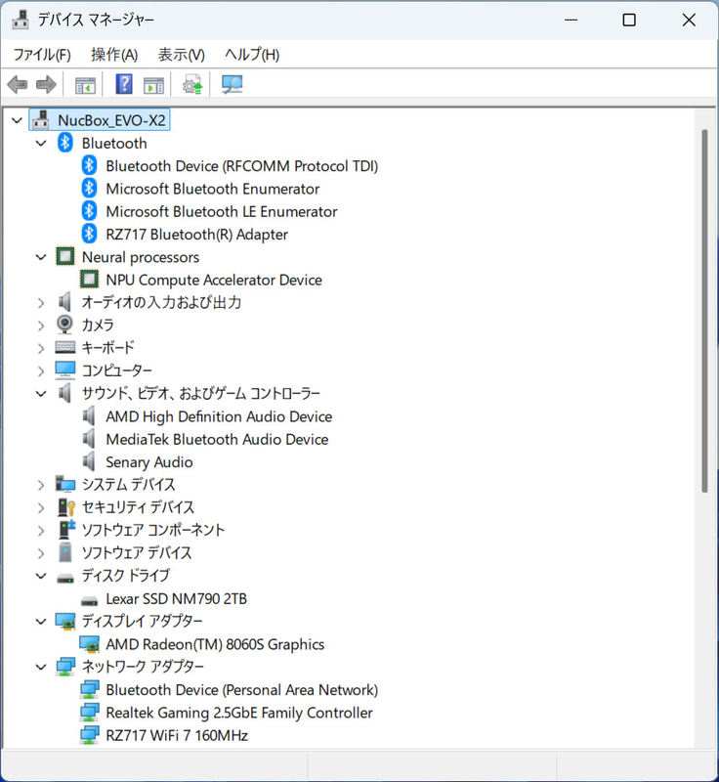This screenshot has width=719, height=782.
Task: Click the ソフトウェア デバイス icon
Action: [64, 552]
